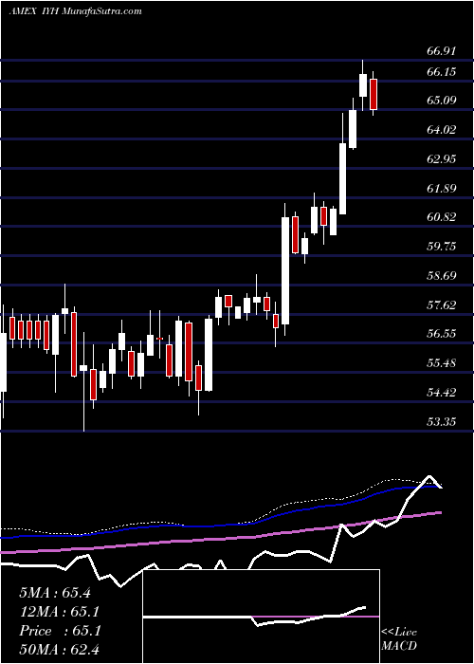This screenshot has height=664, width=474.
Task: Click the 64.02 price axis label
Action: point(442,130)
